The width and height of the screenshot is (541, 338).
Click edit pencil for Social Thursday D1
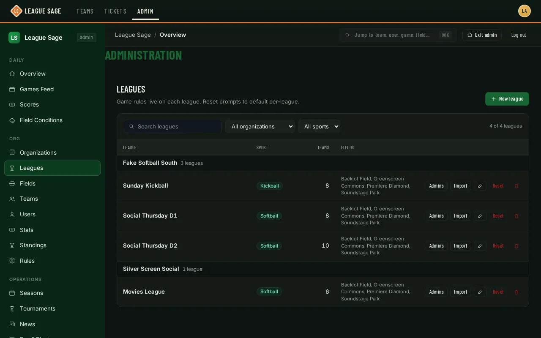[480, 216]
